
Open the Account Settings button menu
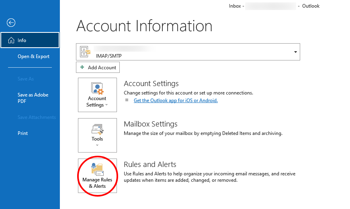(x=97, y=95)
